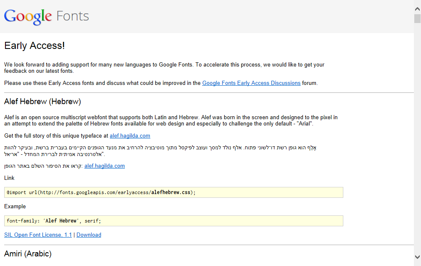Screen dimensions: 421x266
Task: Click the Example label
Action: [15, 207]
